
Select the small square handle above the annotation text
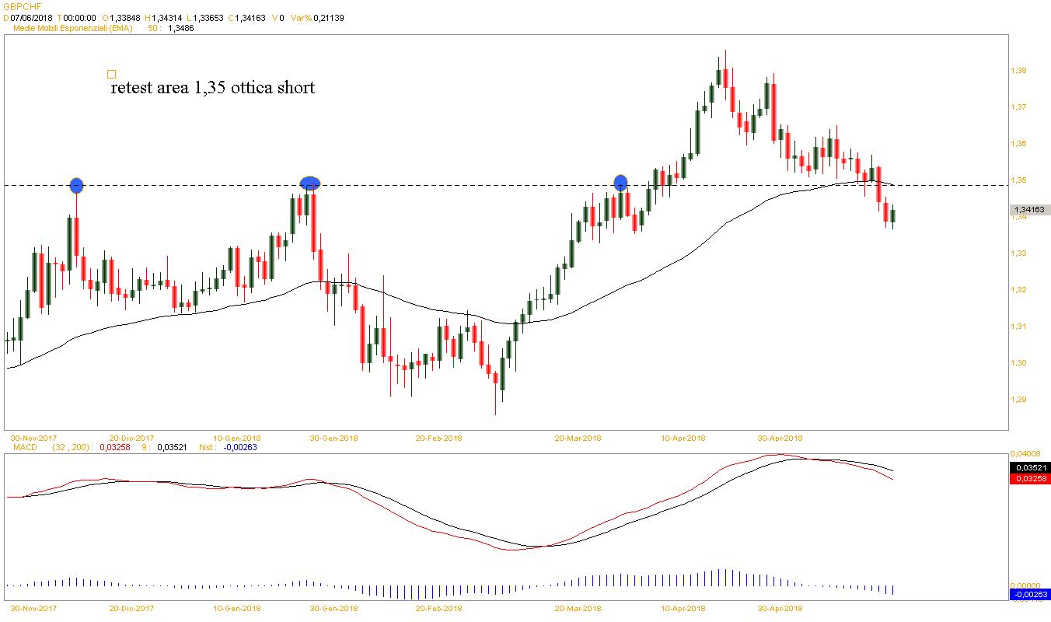111,75
